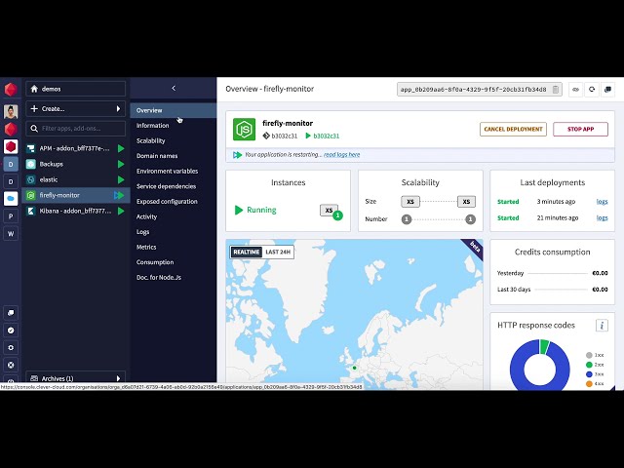Open Doc. for Node.js
Image resolution: width=624 pixels, height=468 pixels.
[158, 277]
